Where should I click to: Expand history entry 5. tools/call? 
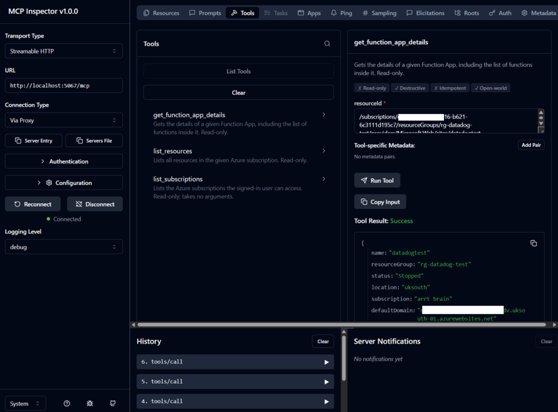[235, 381]
